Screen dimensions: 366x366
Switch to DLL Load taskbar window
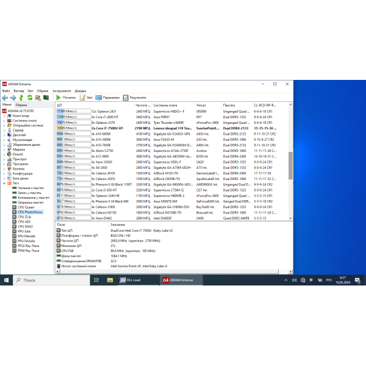(138, 280)
